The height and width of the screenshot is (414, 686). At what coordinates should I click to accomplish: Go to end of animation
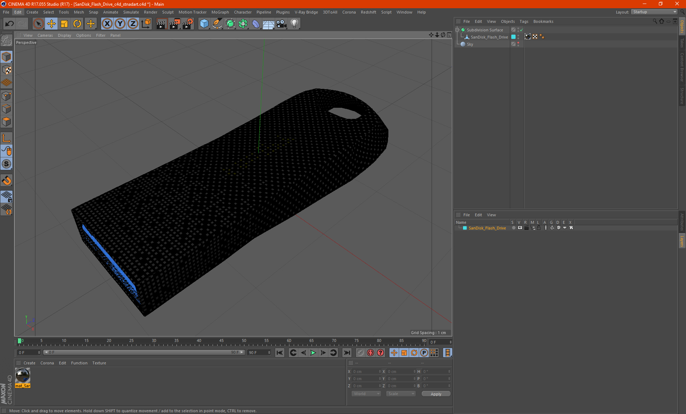pos(347,353)
